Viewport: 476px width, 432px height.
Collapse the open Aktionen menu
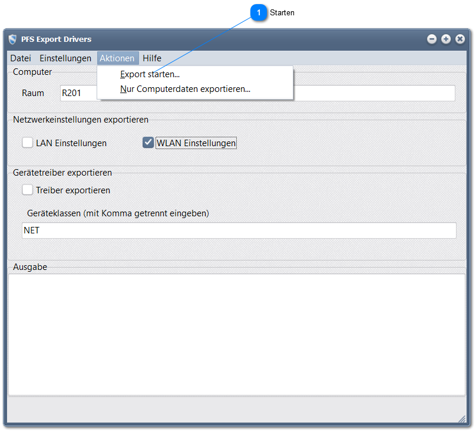coord(117,58)
